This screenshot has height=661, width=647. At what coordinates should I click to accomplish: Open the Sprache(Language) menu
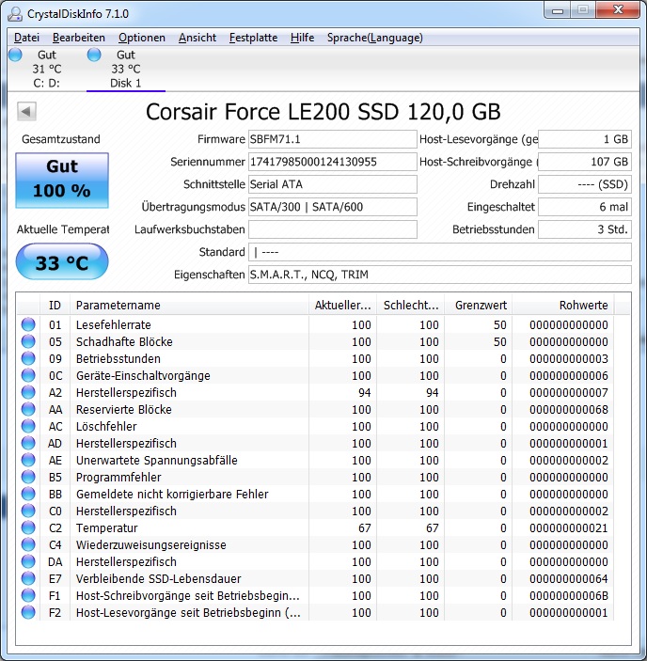[374, 38]
